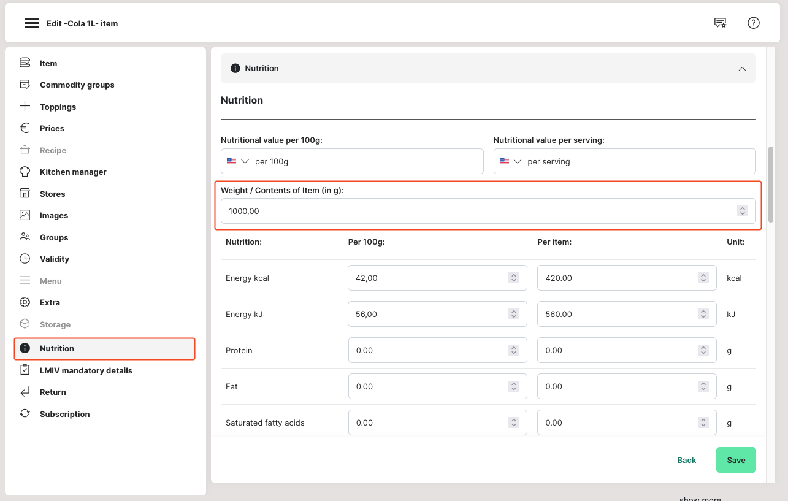Adjust Fat per 100g stepper
Image resolution: width=788 pixels, height=501 pixels.
click(514, 386)
